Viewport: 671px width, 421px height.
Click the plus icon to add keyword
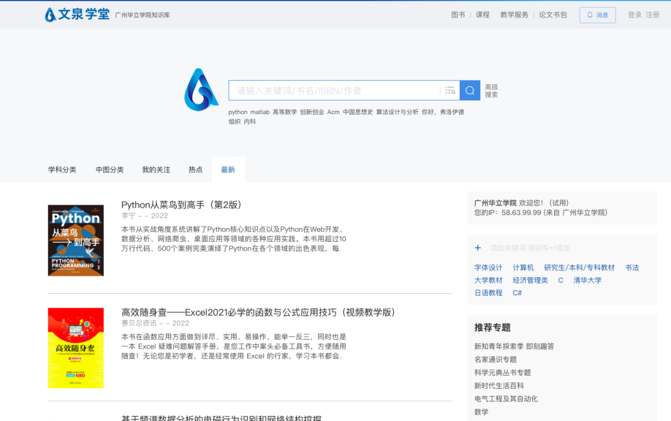click(x=478, y=248)
